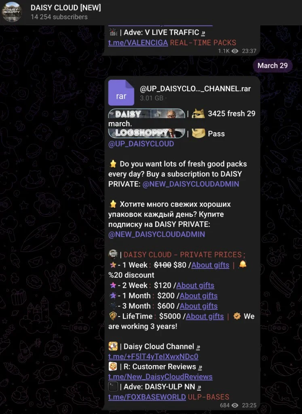302x414 pixels.
Task: Open About gifts link for LifeTime plan
Action: tap(205, 316)
